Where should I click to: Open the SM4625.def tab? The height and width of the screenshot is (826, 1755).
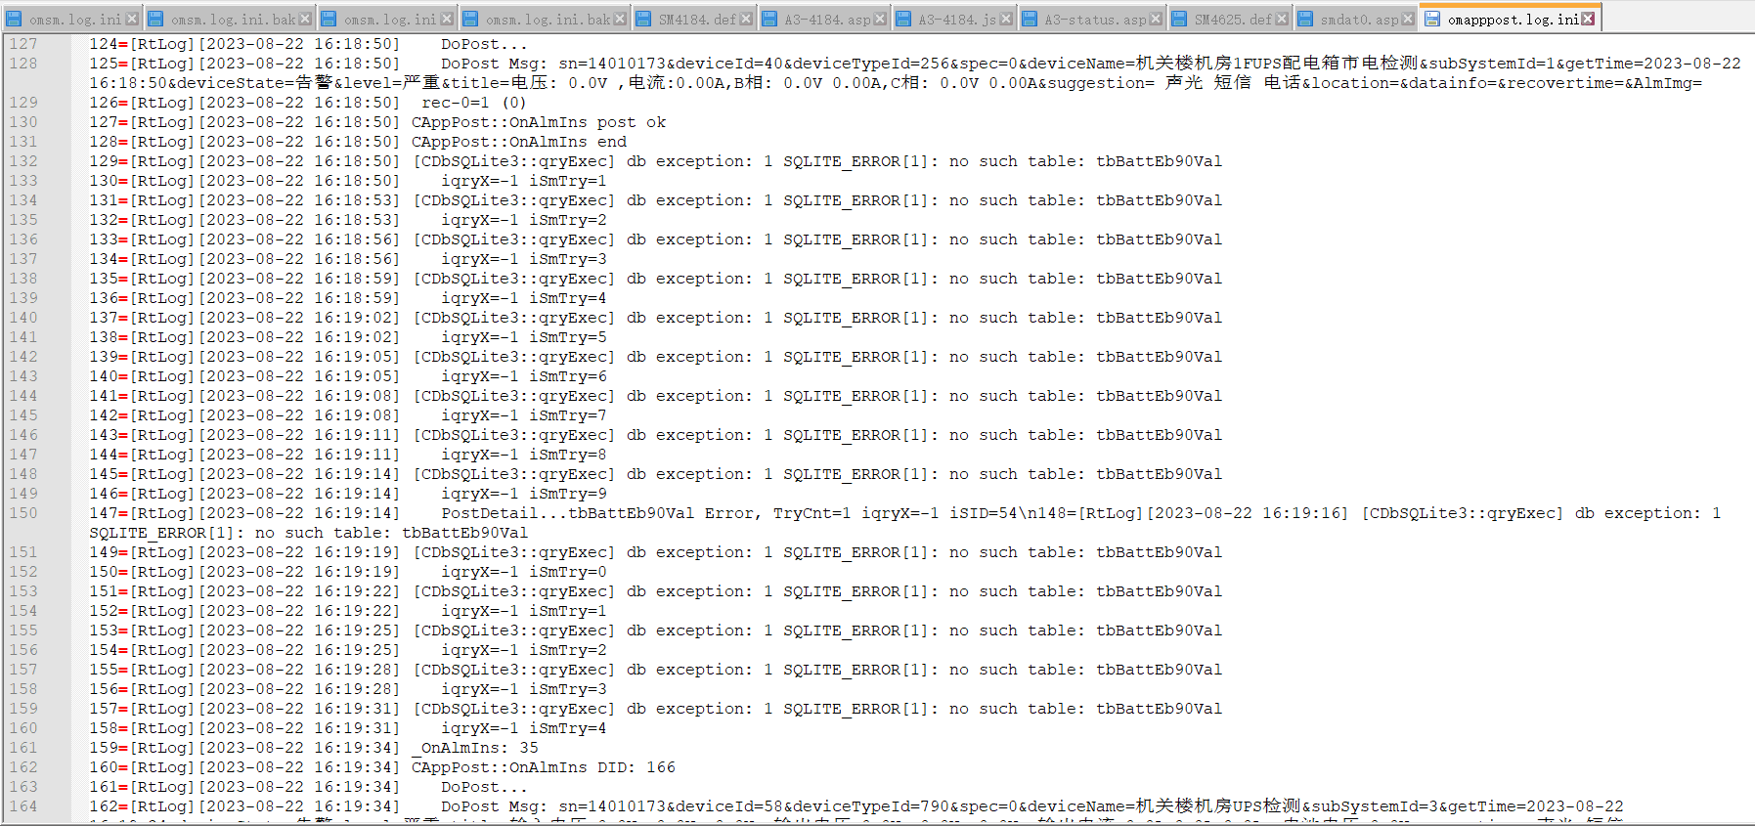point(1232,20)
